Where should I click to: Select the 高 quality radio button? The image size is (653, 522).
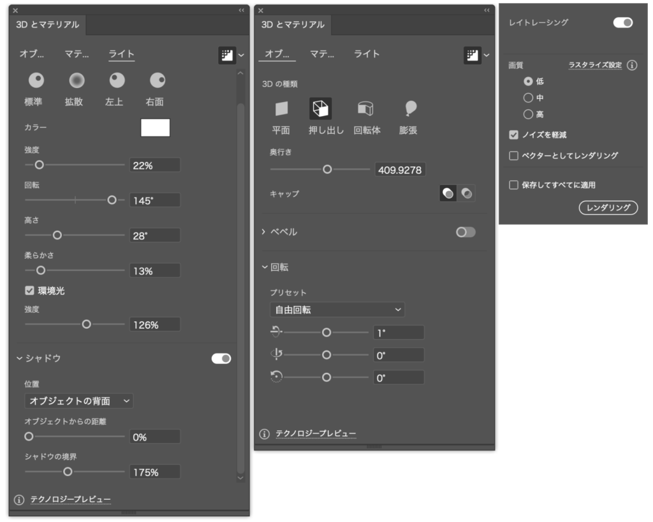click(x=528, y=114)
